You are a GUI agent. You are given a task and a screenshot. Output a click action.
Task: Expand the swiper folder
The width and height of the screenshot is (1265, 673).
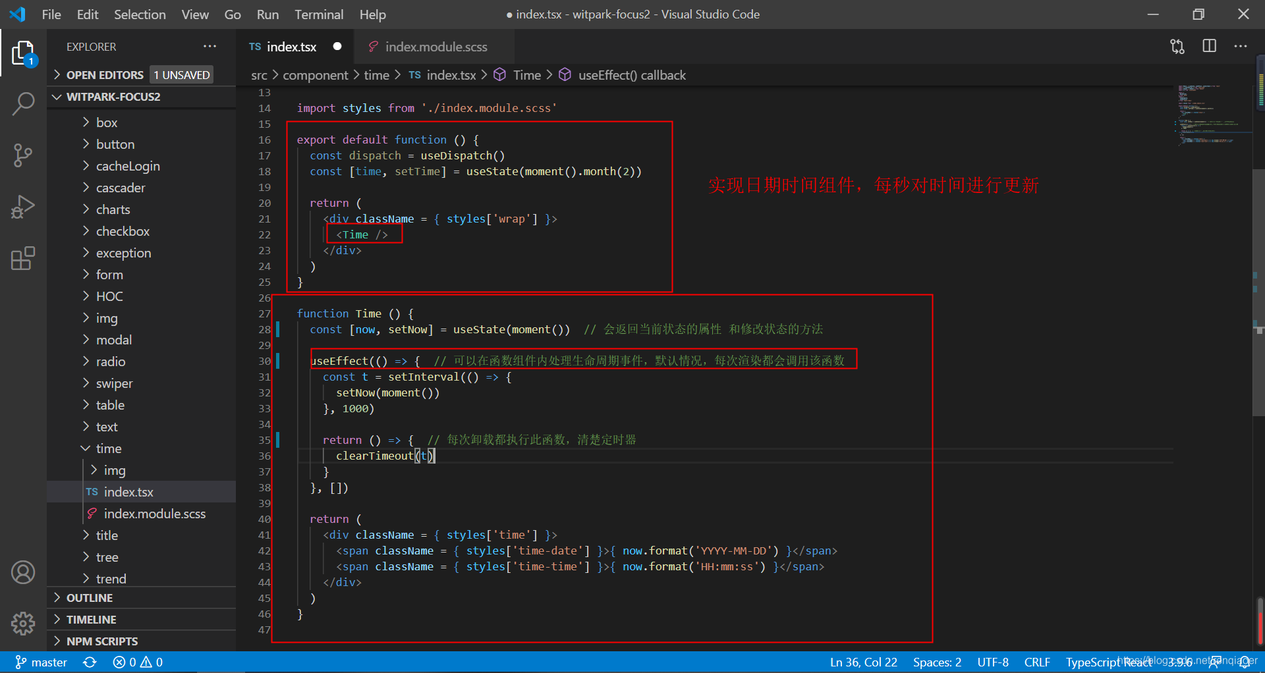pyautogui.click(x=142, y=383)
